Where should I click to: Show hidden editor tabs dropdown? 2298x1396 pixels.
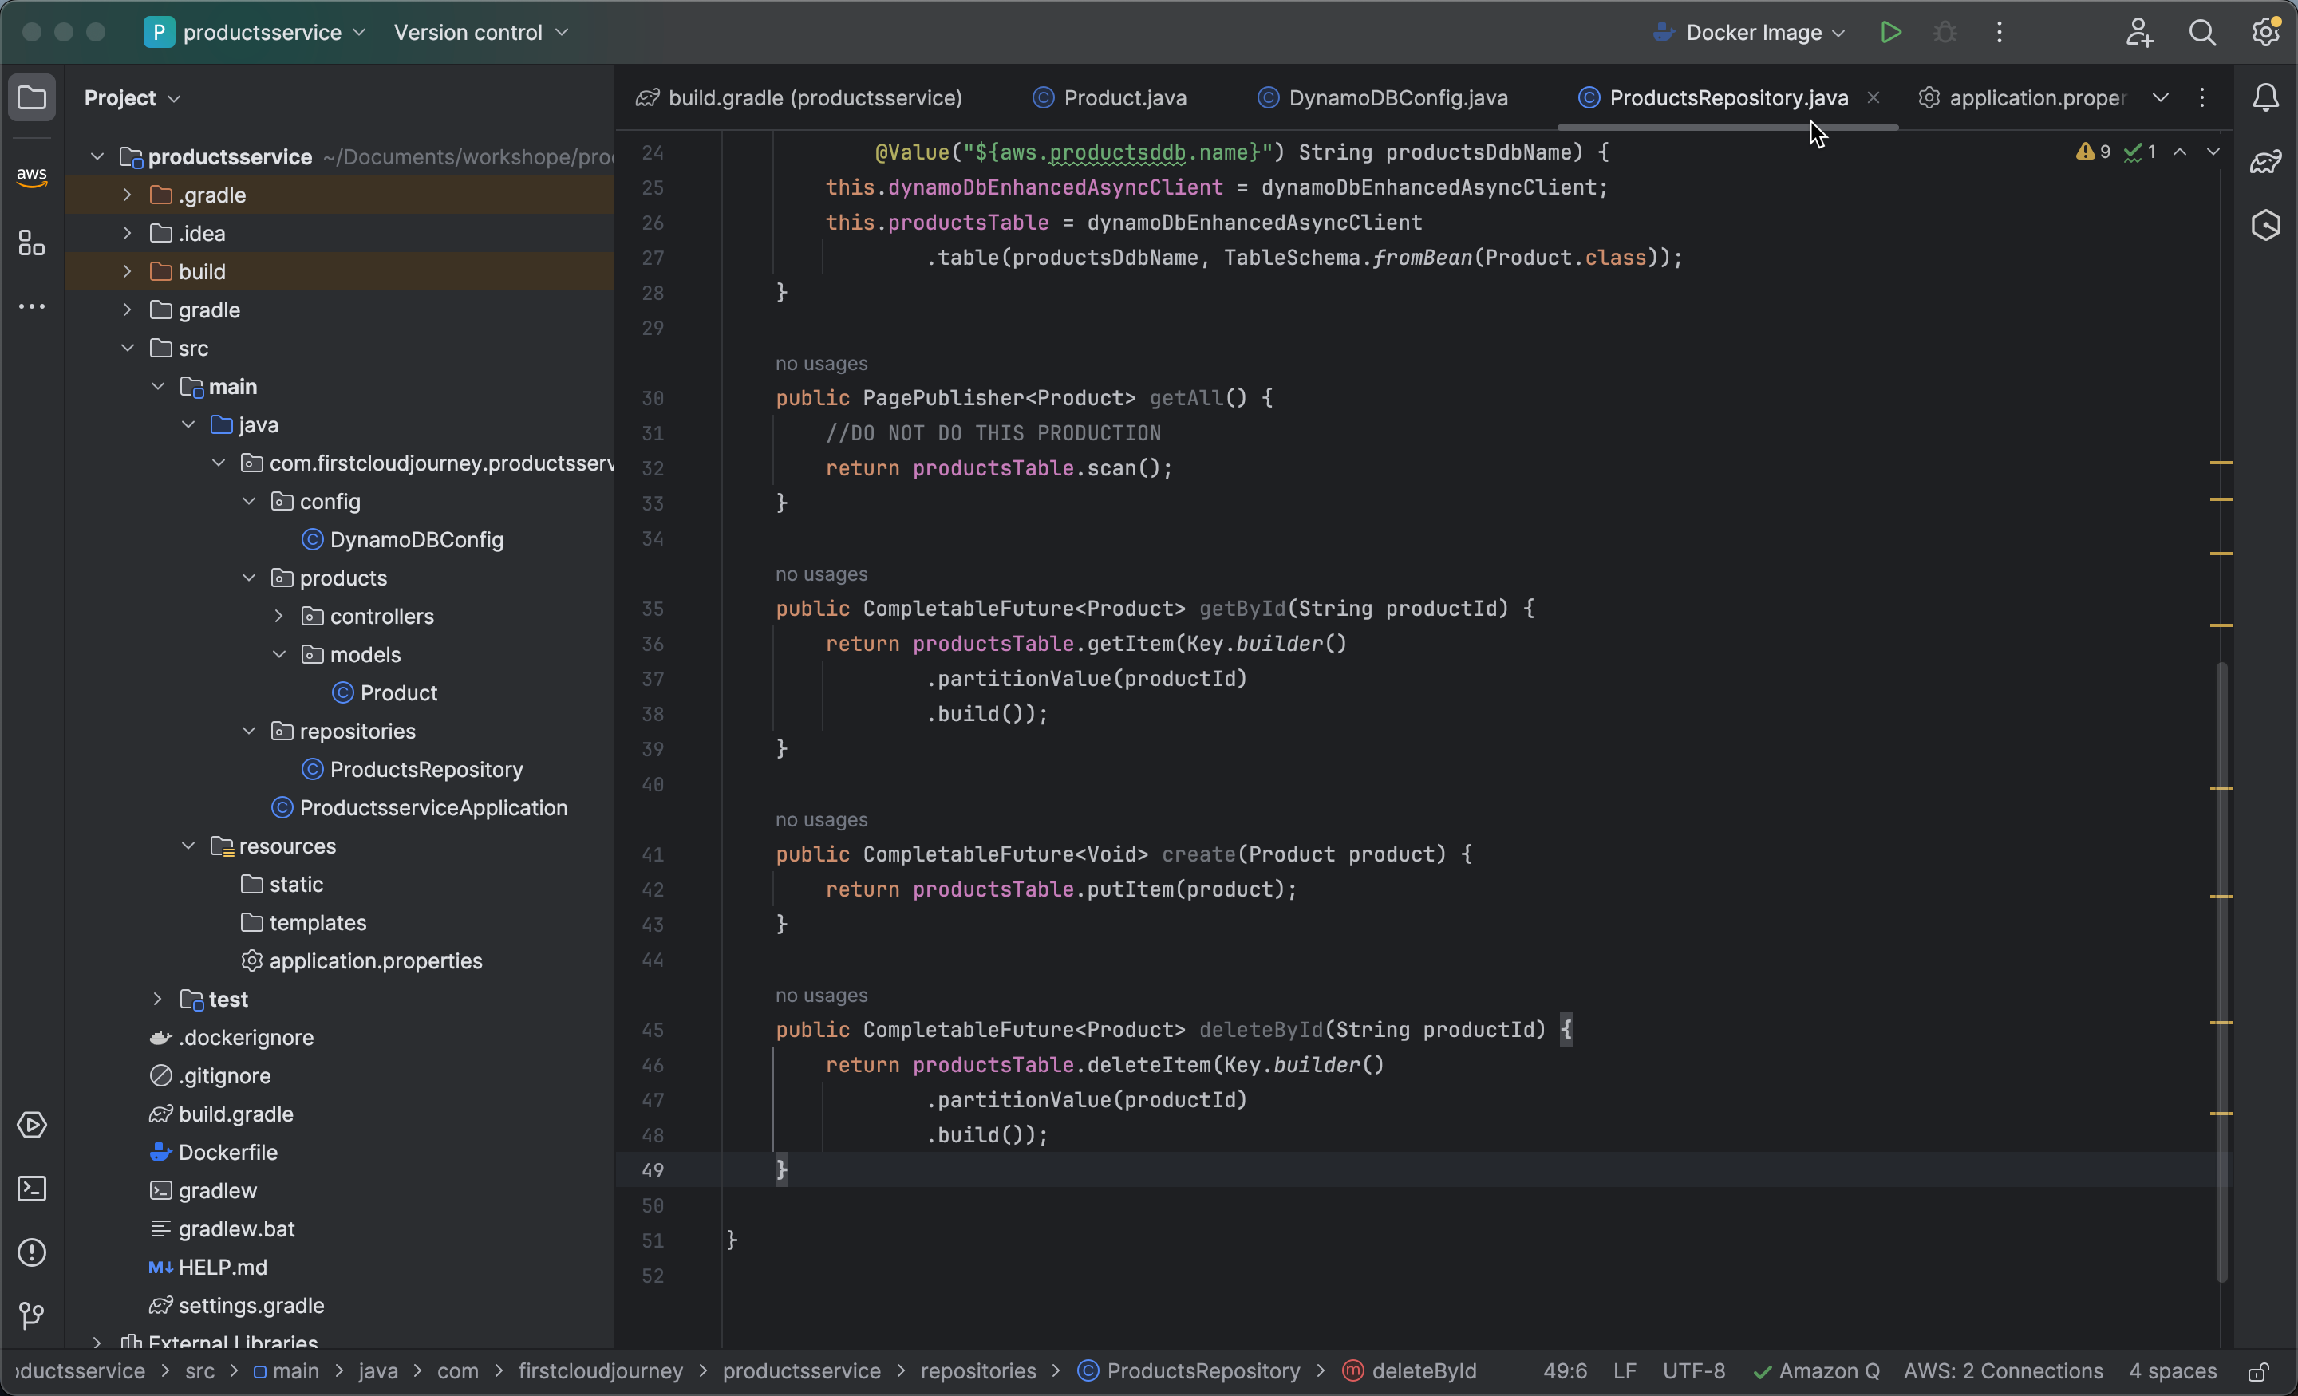tap(2160, 97)
